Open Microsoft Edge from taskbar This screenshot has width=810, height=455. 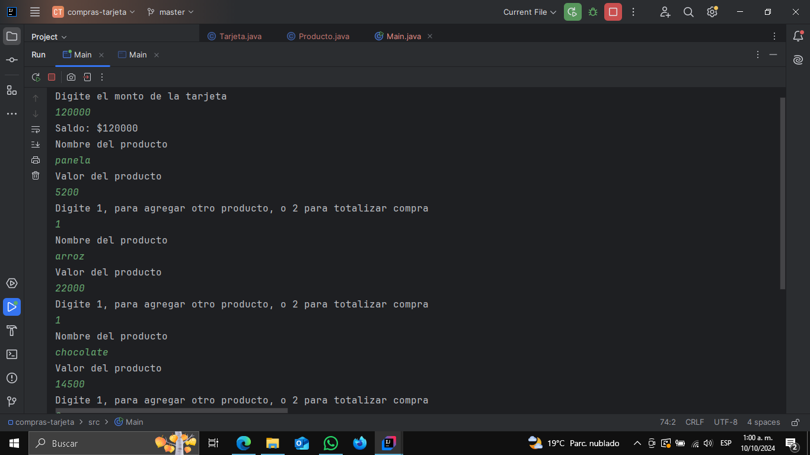coord(244,443)
